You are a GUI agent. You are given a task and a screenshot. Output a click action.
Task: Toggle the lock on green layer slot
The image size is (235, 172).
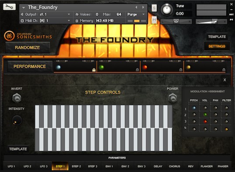pos(137,70)
